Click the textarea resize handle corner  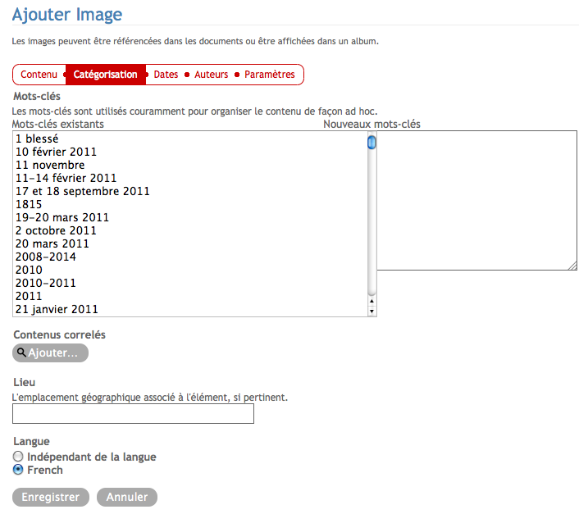coord(572,265)
